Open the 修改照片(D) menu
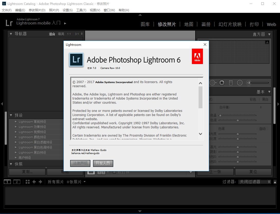Screen dimensions: 280x214 pos(37,10)
